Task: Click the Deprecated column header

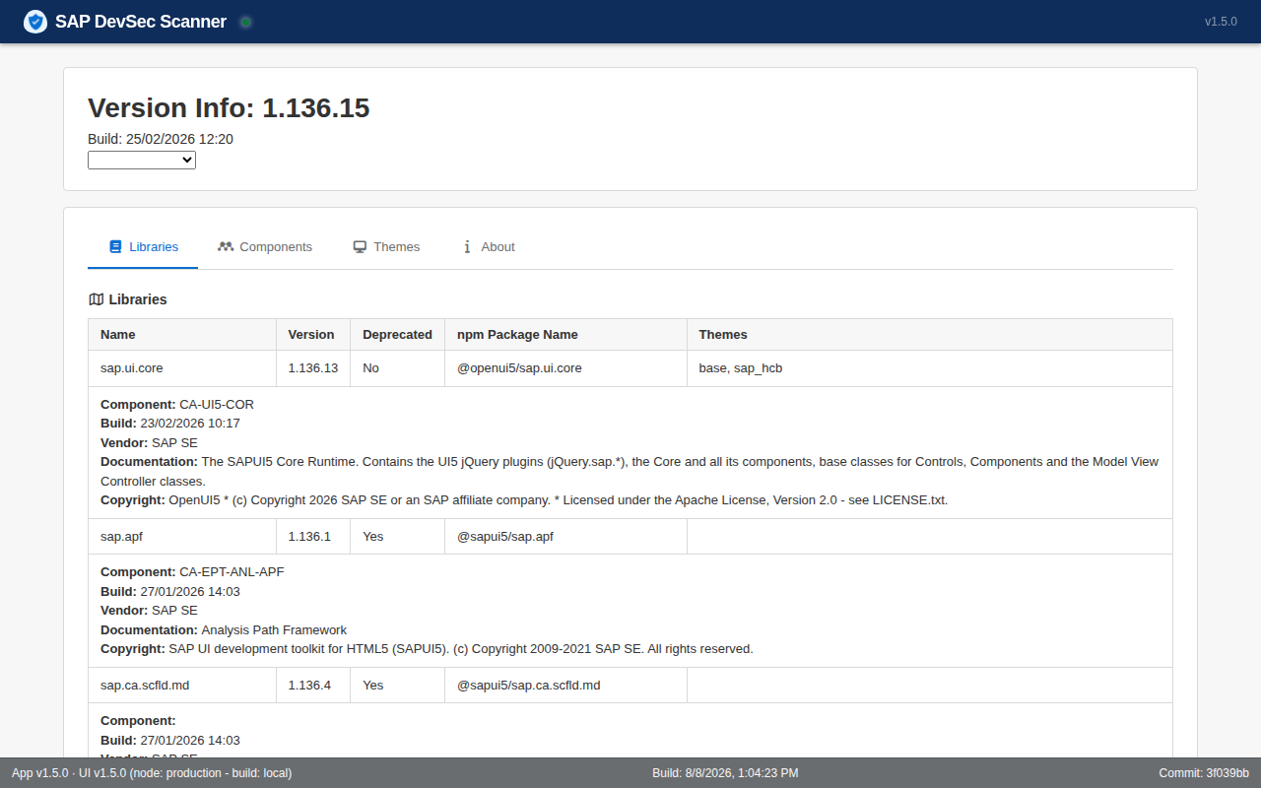Action: (397, 335)
